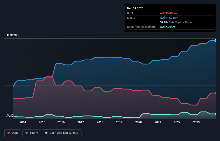Click the Equity end-of-line data point marker
This screenshot has width=220, height=141.
tap(215, 40)
